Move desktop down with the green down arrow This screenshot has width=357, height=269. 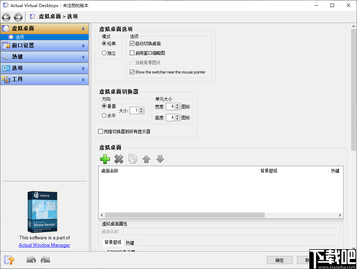pos(160,159)
